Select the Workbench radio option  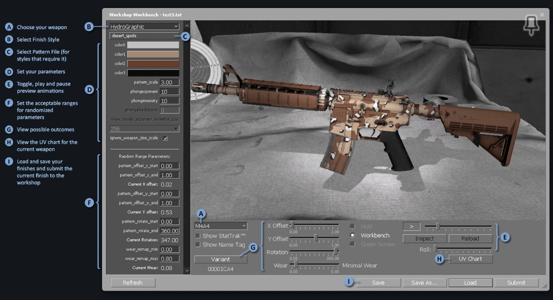(352, 235)
